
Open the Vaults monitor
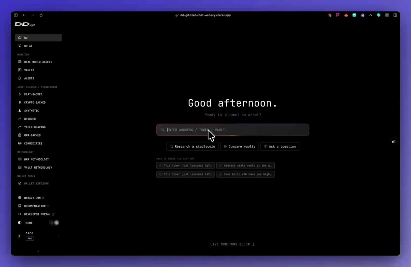click(x=38, y=70)
